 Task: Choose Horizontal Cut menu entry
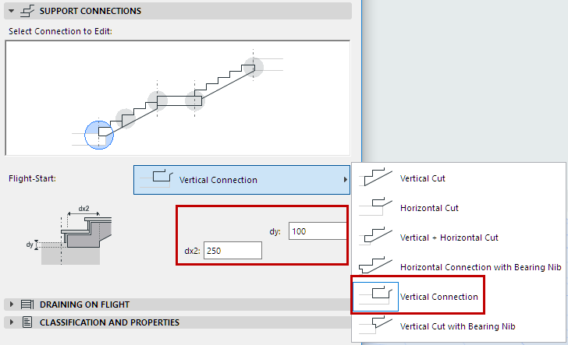tap(429, 208)
